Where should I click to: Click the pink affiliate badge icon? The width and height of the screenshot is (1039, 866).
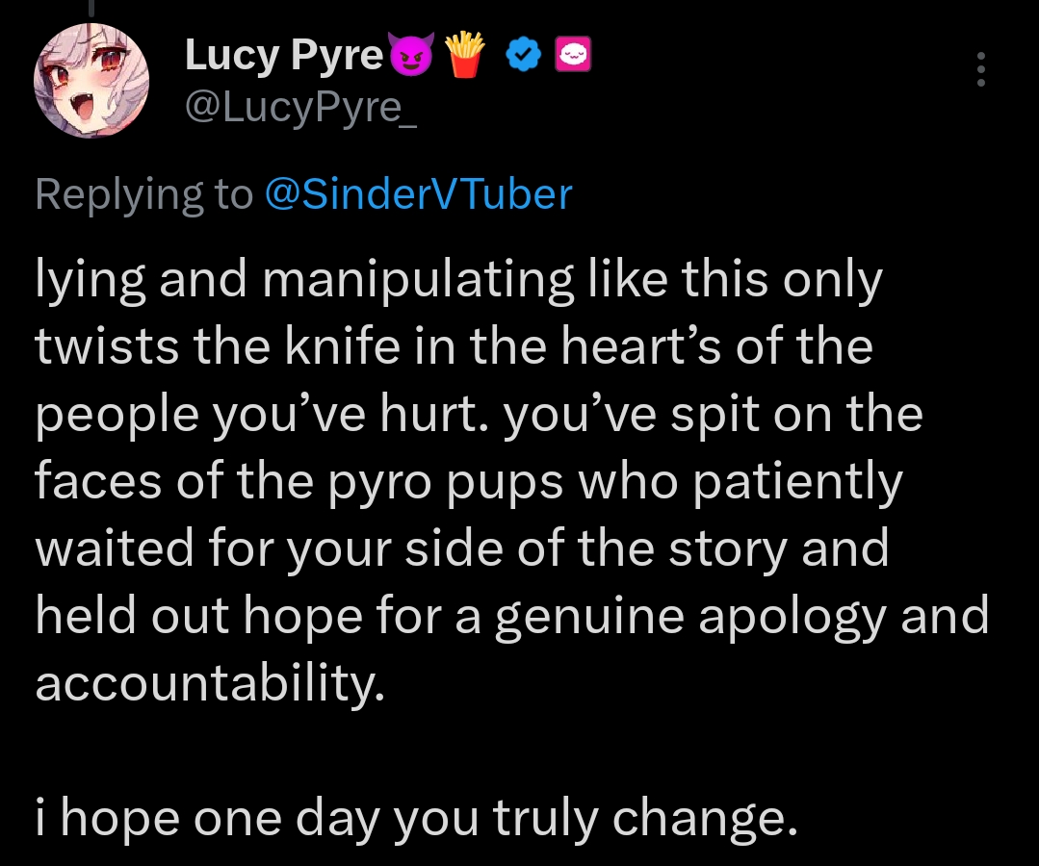(x=573, y=58)
